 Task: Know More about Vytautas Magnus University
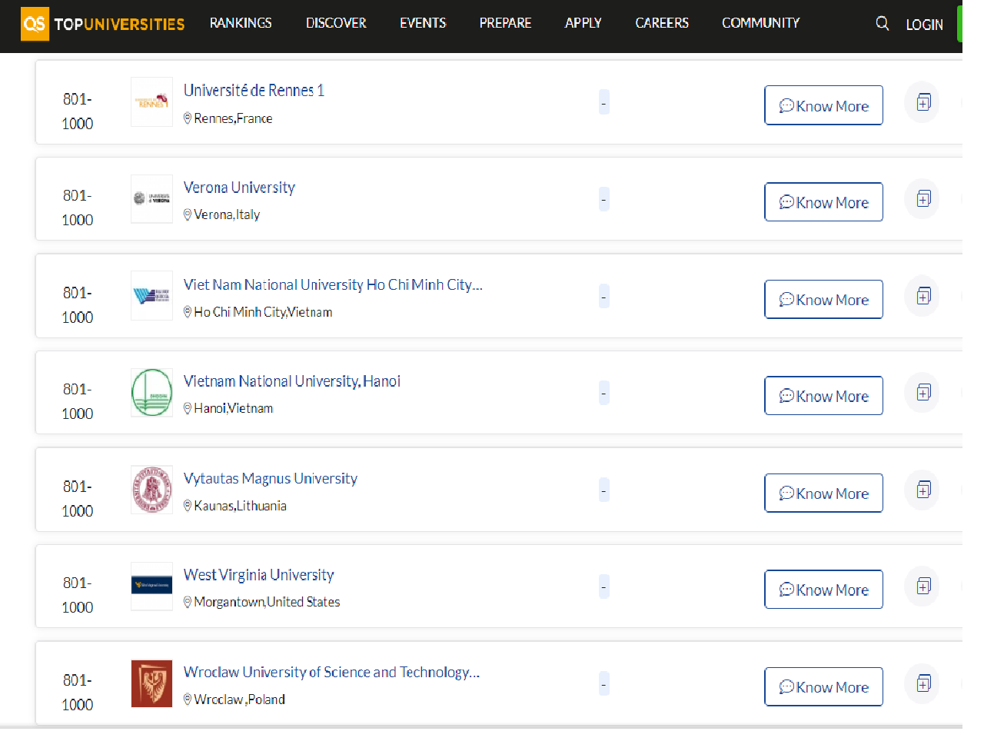click(823, 493)
